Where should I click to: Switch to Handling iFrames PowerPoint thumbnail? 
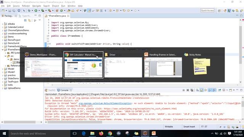(x=163, y=65)
